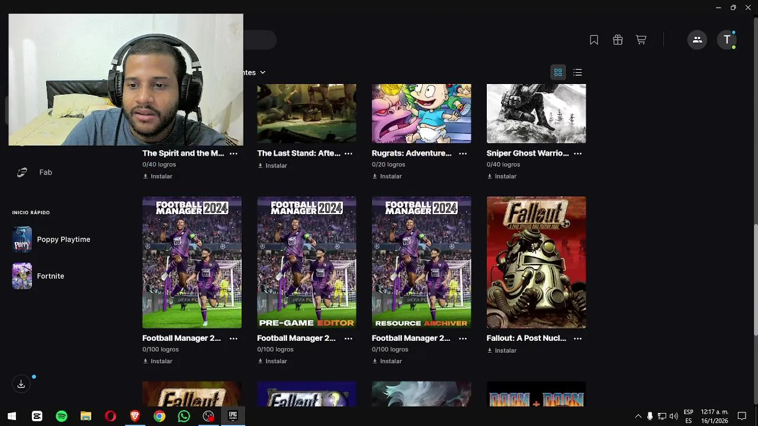The image size is (758, 426).
Task: Launch Poppy Playtime from quick launch
Action: point(52,240)
